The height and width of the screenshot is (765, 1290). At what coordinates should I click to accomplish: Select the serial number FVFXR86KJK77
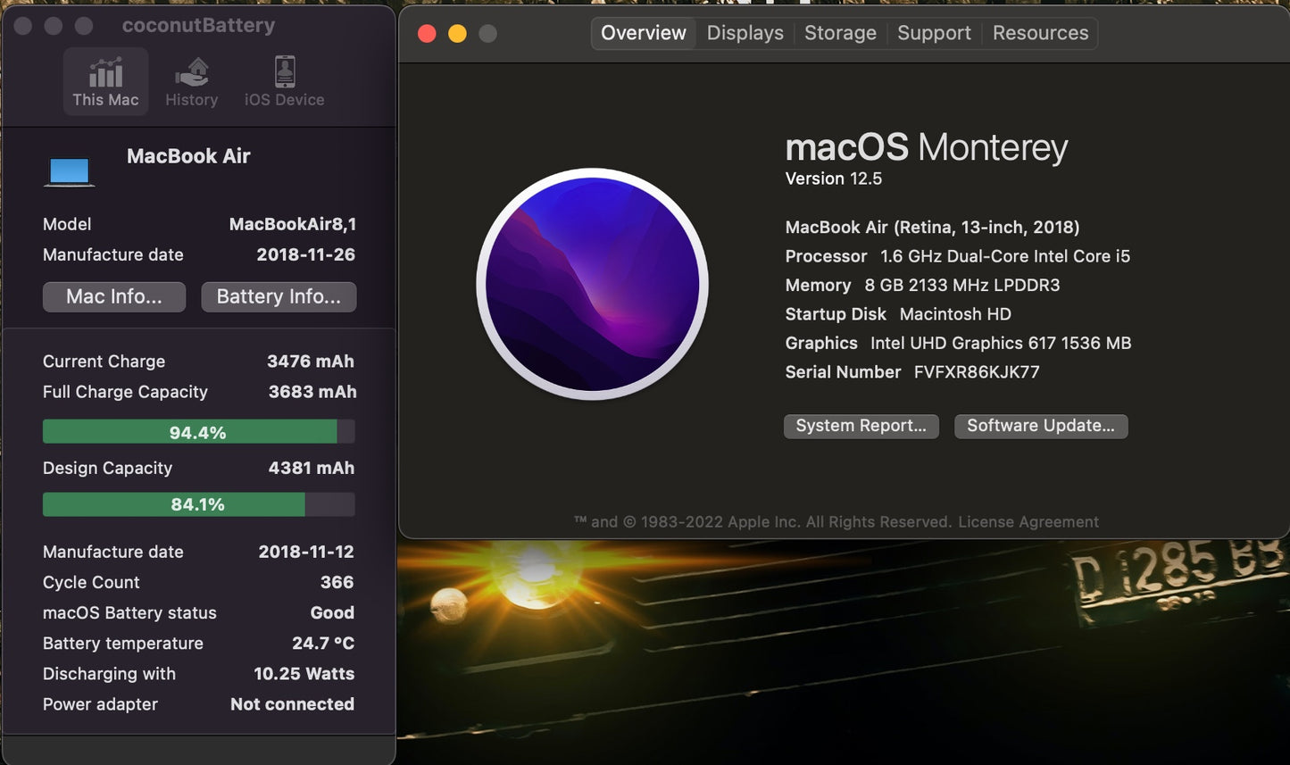(976, 371)
